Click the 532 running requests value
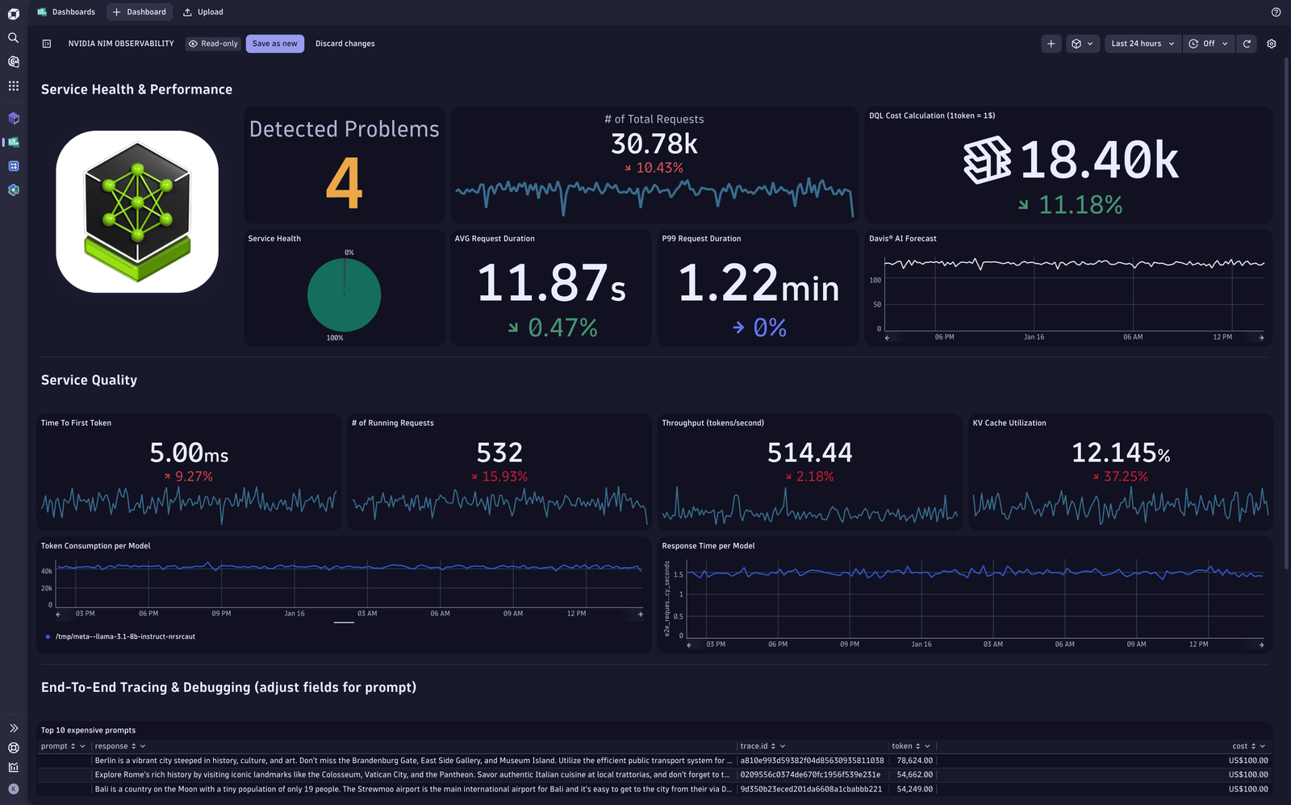 coord(499,453)
